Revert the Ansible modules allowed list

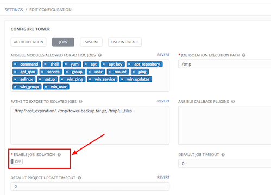(163, 55)
